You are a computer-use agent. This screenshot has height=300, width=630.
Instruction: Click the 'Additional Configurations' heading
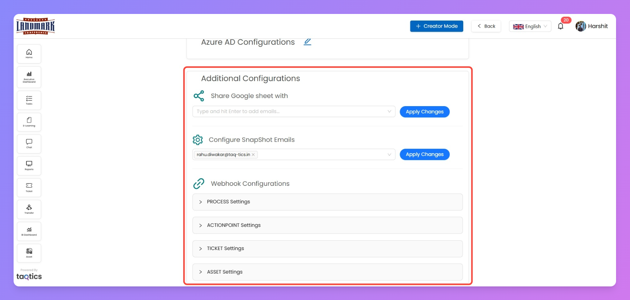click(x=251, y=78)
